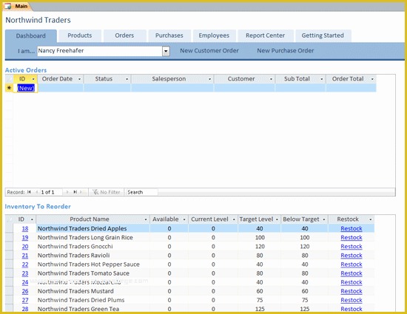
Task: Open the Target Level column filter arrow
Action: [x=277, y=219]
